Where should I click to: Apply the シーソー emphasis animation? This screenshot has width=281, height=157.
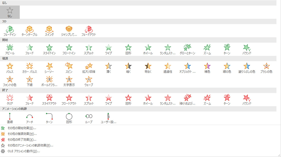(x=49, y=68)
